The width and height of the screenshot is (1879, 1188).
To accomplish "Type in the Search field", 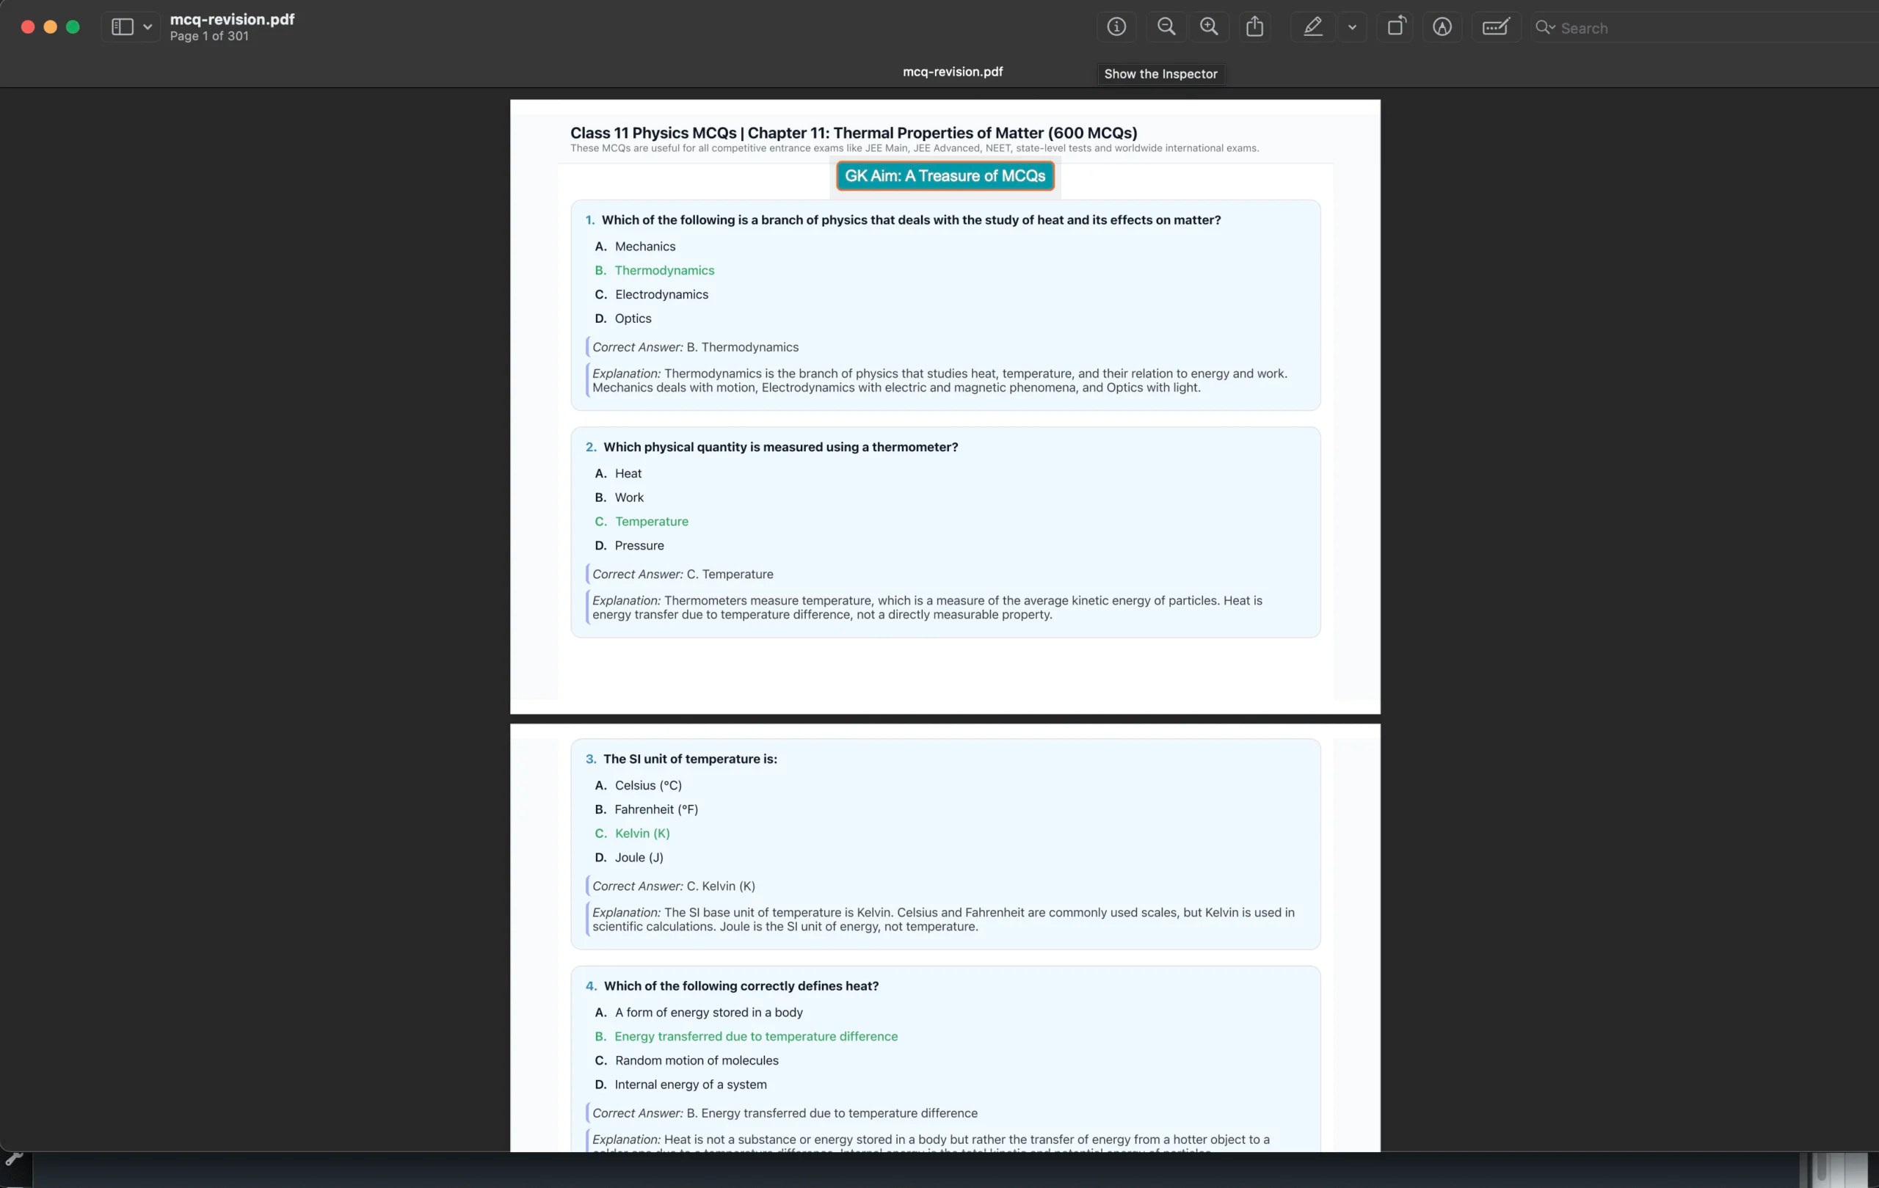I will [1701, 29].
